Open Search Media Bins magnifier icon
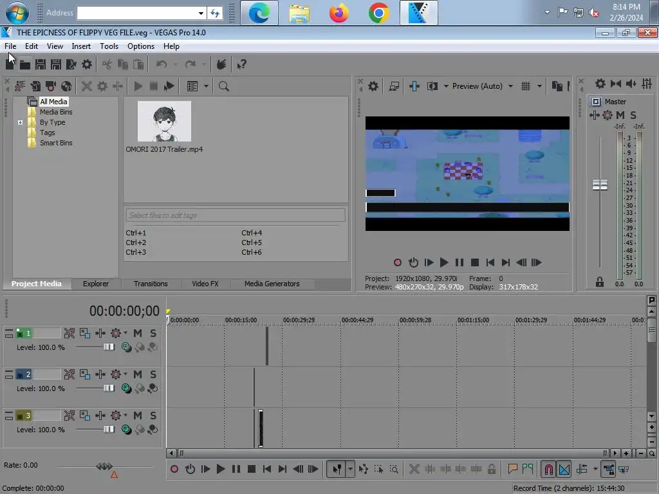Screen dimensions: 659x494 [223, 86]
